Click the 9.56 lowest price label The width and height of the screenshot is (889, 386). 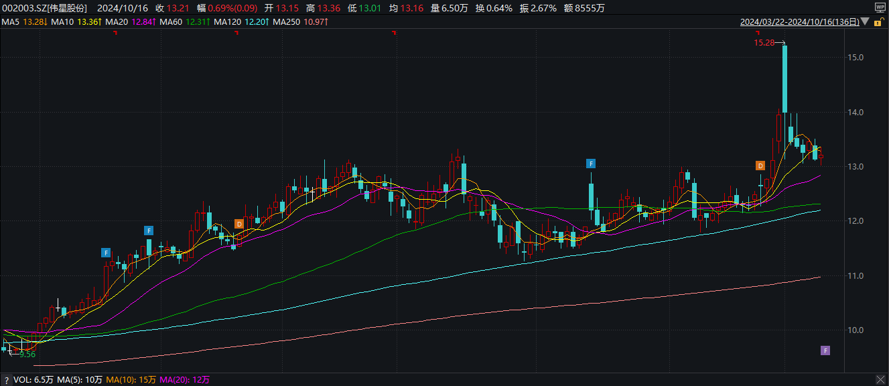27,354
